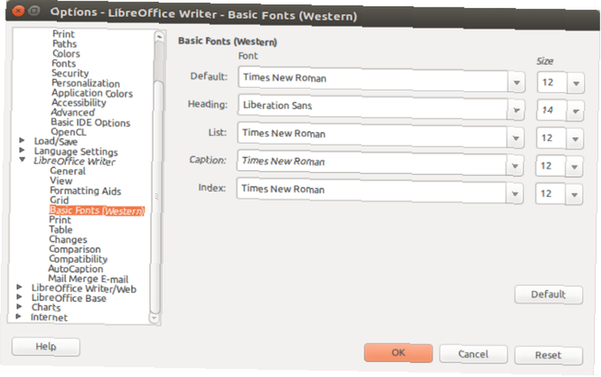Select Personalization in the options tree

(x=85, y=83)
